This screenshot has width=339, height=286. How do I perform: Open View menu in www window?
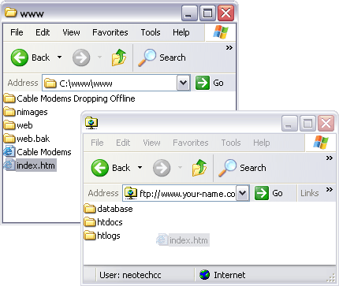(71, 32)
